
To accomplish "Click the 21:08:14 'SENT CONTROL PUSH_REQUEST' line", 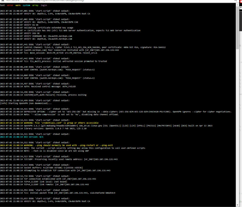I will click(x=47, y=78).
